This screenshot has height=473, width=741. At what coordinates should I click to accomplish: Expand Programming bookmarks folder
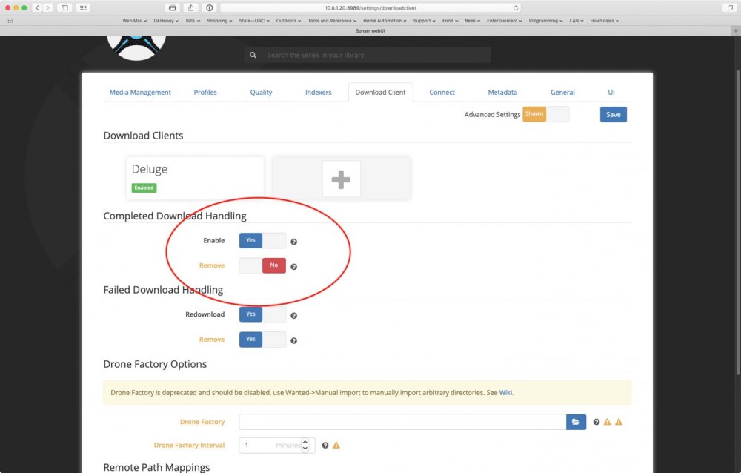(545, 21)
